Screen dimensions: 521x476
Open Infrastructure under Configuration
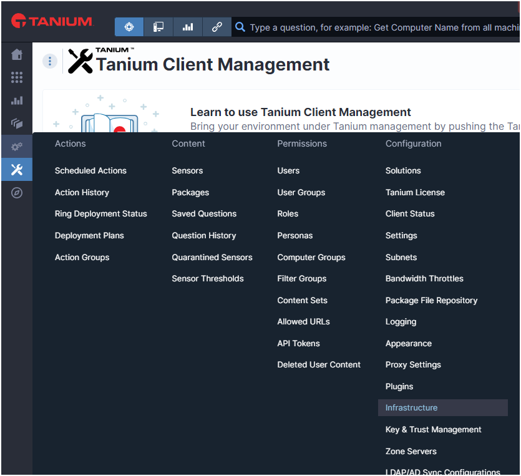point(411,408)
